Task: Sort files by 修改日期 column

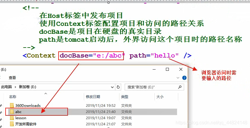Action: tap(93, 97)
